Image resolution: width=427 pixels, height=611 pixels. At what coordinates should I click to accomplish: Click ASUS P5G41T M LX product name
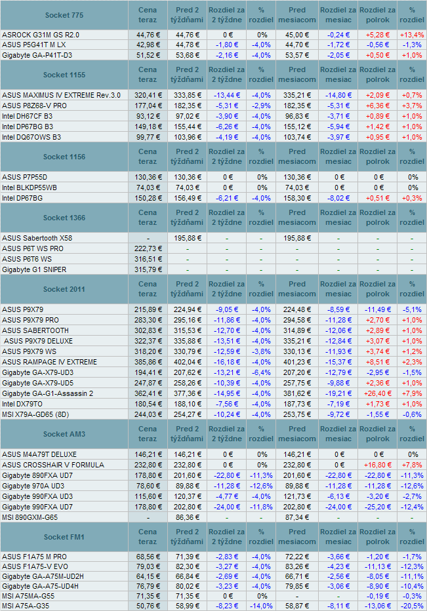click(33, 45)
